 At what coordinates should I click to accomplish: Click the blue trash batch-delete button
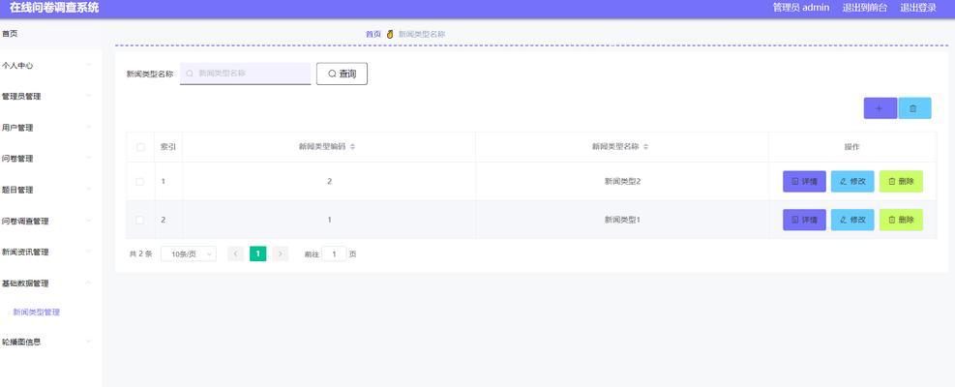point(914,107)
